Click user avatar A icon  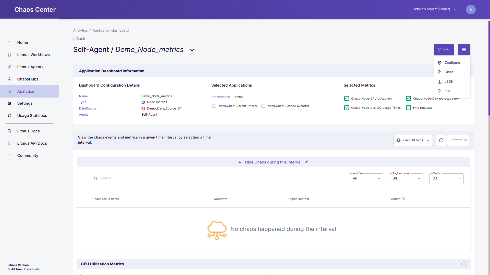pos(471,10)
